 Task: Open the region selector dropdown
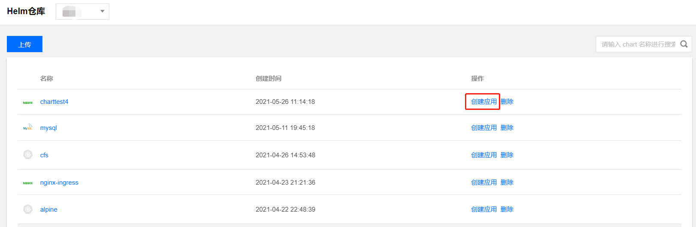pyautogui.click(x=82, y=12)
